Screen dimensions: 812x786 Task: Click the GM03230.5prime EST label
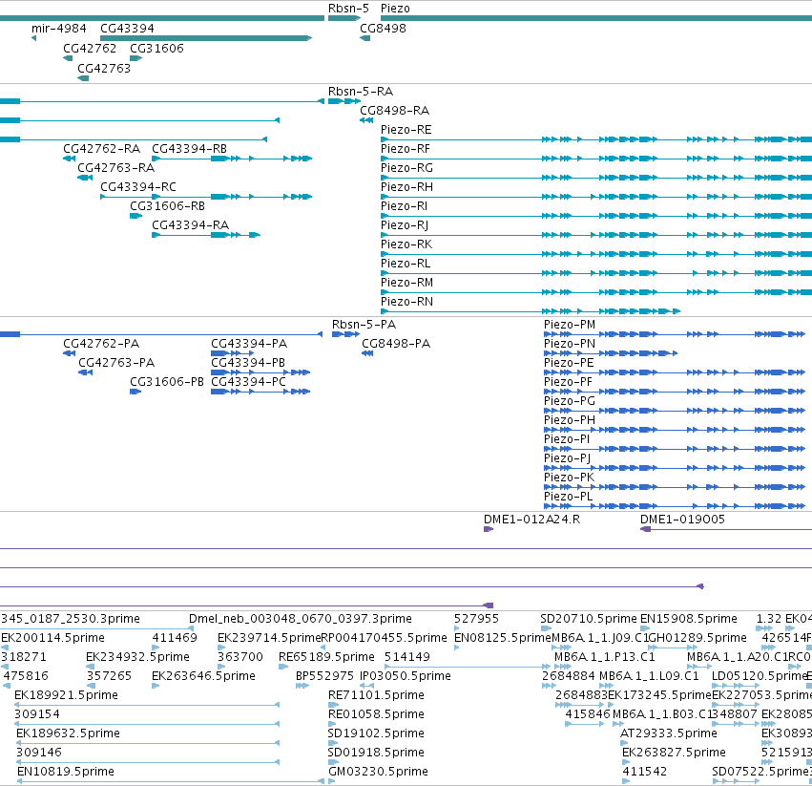(x=379, y=772)
